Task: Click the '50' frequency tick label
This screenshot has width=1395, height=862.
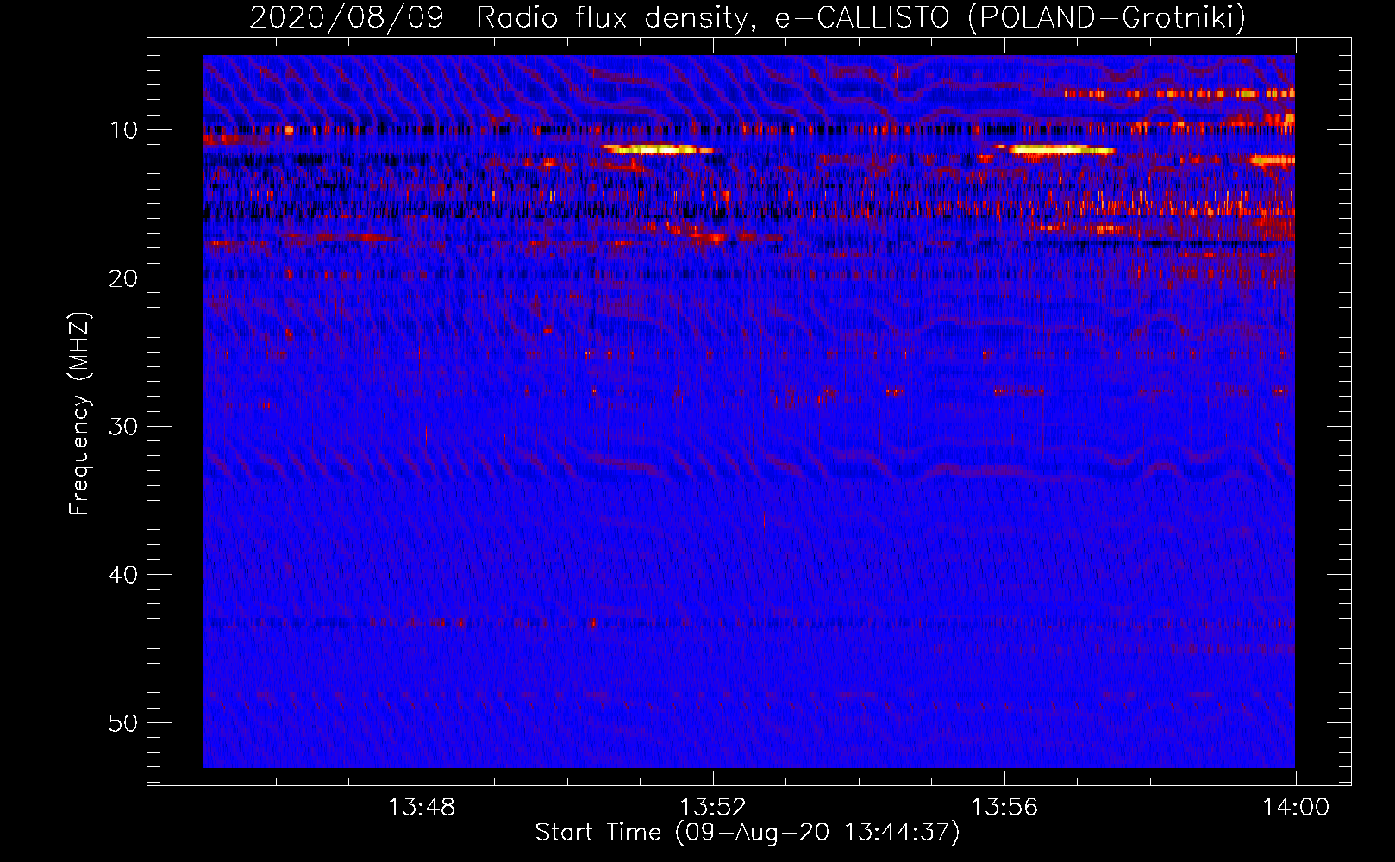Action: [124, 723]
